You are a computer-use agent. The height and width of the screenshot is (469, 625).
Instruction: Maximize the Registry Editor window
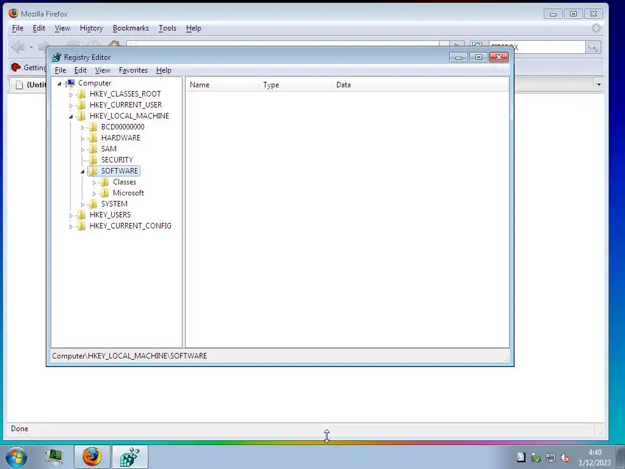point(479,57)
